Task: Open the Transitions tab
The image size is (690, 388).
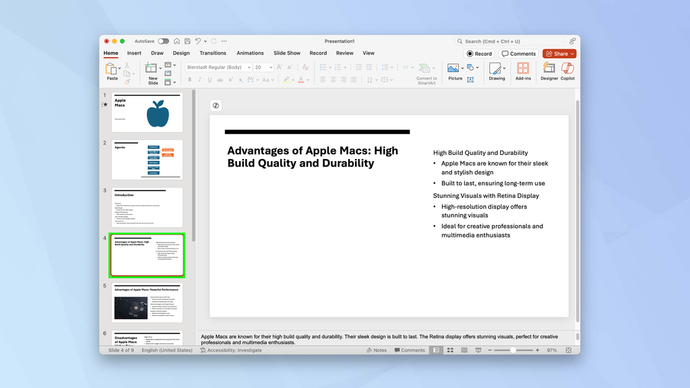Action: point(213,53)
